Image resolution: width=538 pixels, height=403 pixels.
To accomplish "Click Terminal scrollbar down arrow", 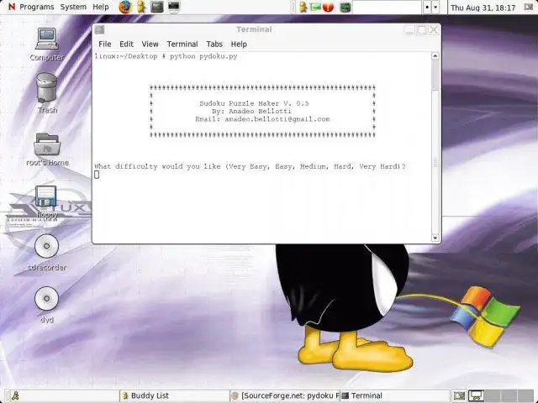I will (435, 238).
